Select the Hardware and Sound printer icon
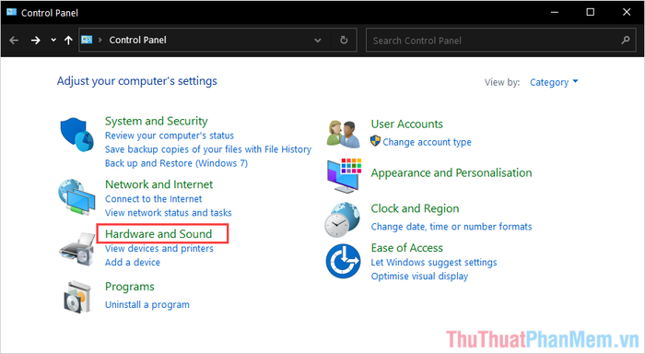This screenshot has width=645, height=354. pos(76,248)
